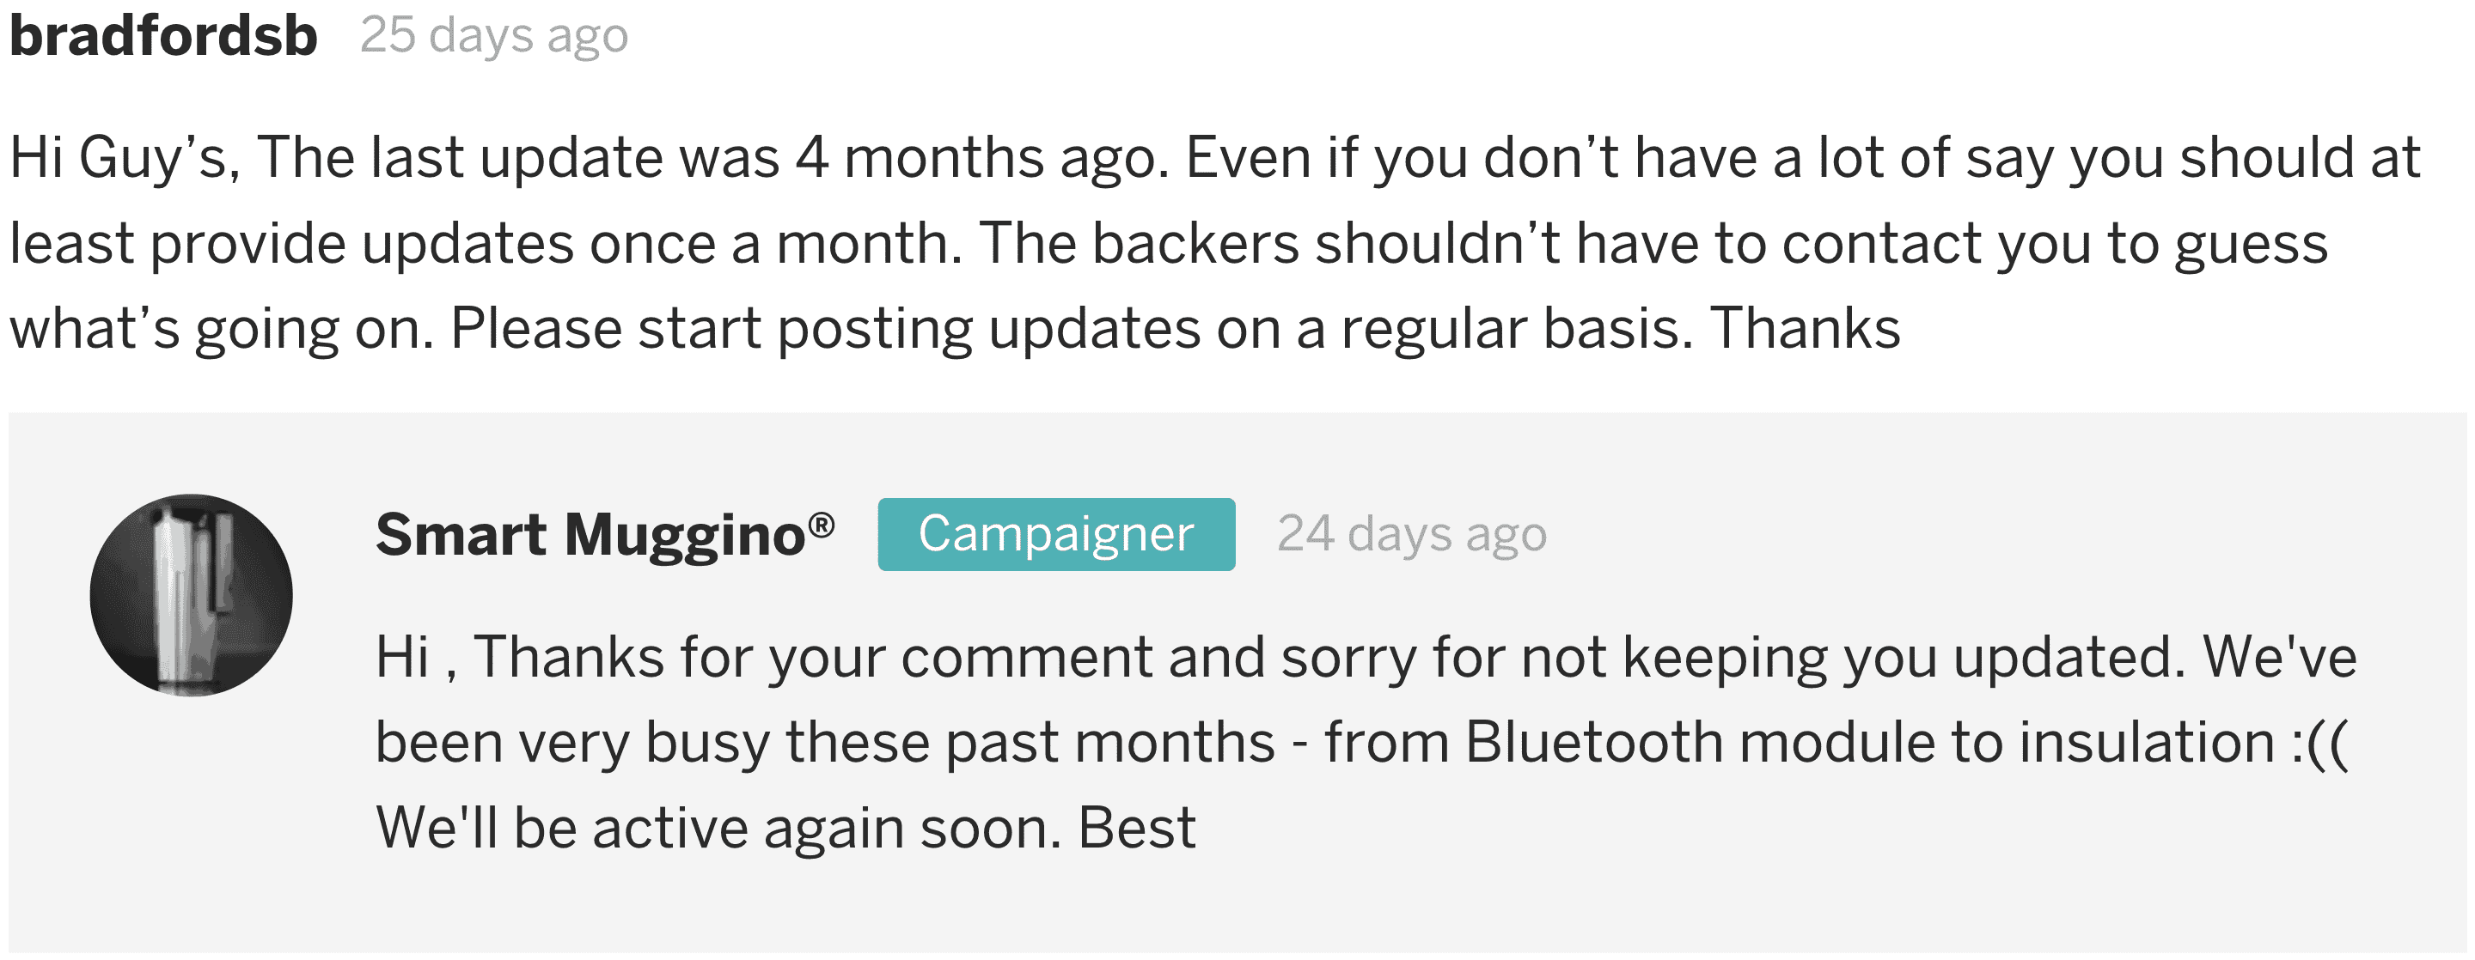Image resolution: width=2475 pixels, height=960 pixels.
Task: Click the teal Campaigner badge
Action: [x=1056, y=535]
